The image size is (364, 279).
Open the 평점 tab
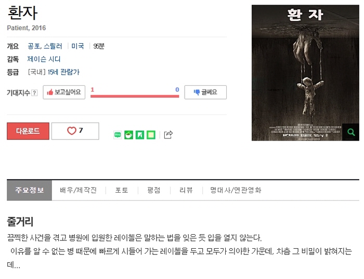[x=154, y=191]
